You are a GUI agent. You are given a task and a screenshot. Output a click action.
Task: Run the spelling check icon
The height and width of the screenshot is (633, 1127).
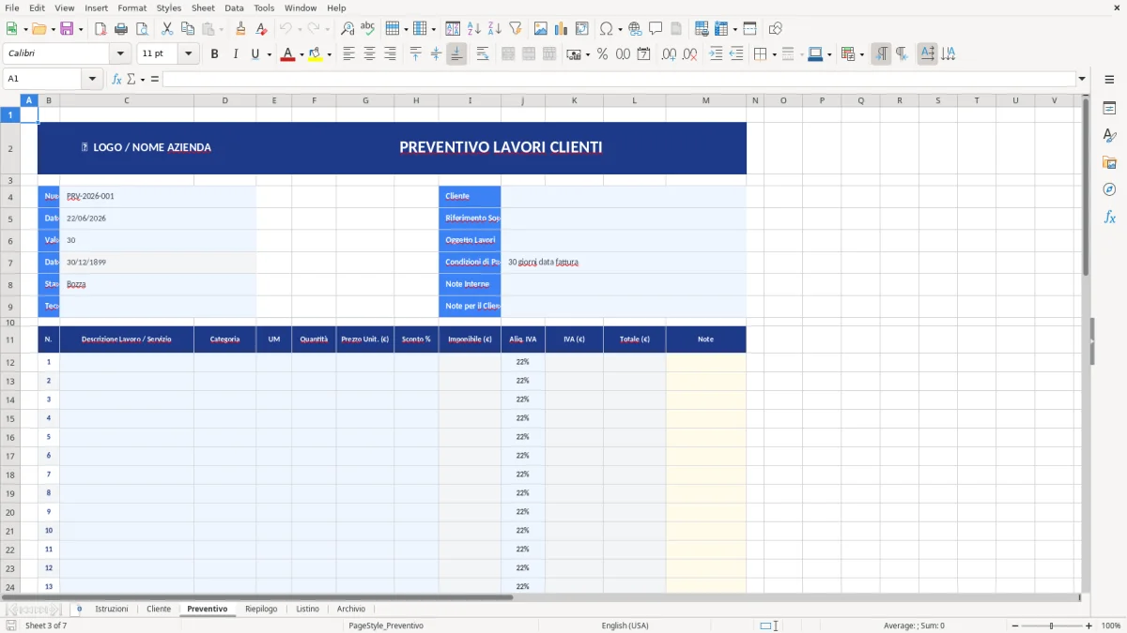click(x=367, y=29)
